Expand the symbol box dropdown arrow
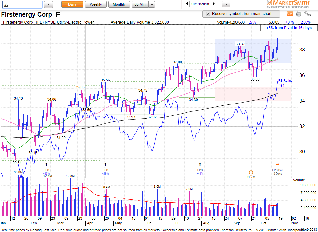The width and height of the screenshot is (318, 232). click(49, 4)
